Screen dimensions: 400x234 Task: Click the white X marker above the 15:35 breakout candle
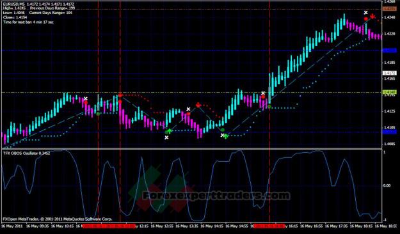263,93
